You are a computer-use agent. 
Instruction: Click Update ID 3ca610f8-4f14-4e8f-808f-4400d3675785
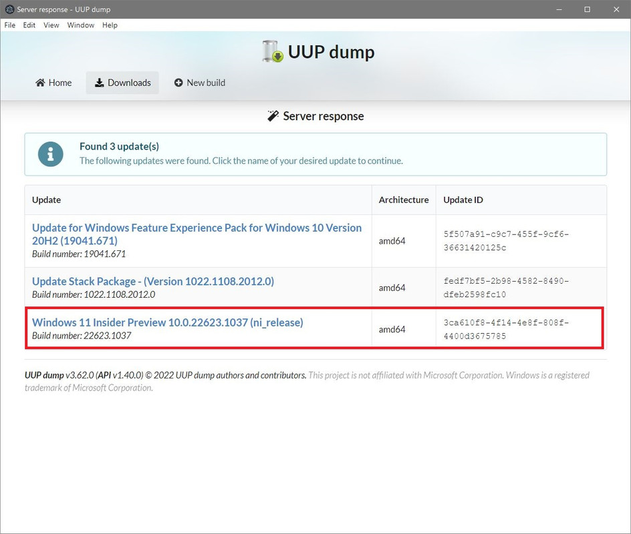click(x=506, y=329)
